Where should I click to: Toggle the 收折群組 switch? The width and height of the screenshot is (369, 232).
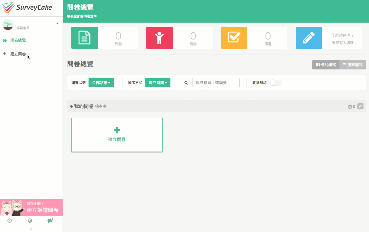[x=275, y=83]
